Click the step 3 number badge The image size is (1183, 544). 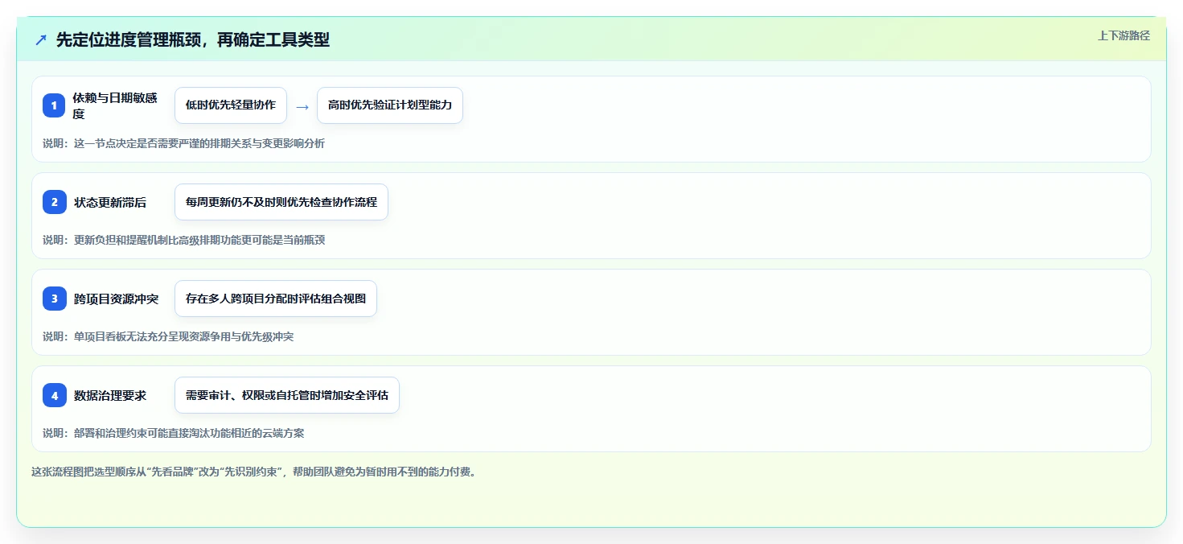(54, 299)
